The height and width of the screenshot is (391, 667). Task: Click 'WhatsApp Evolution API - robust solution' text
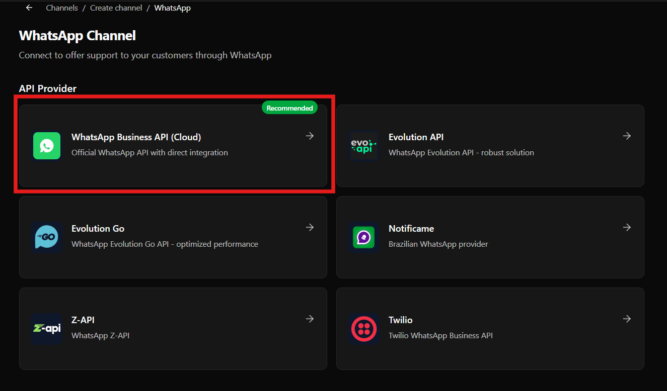click(461, 152)
